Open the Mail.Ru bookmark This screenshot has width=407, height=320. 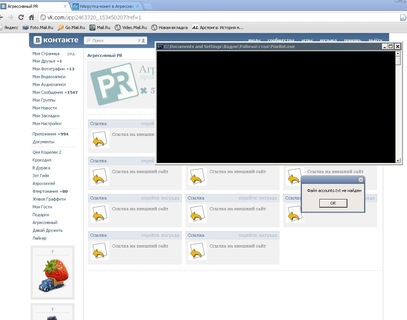click(100, 28)
